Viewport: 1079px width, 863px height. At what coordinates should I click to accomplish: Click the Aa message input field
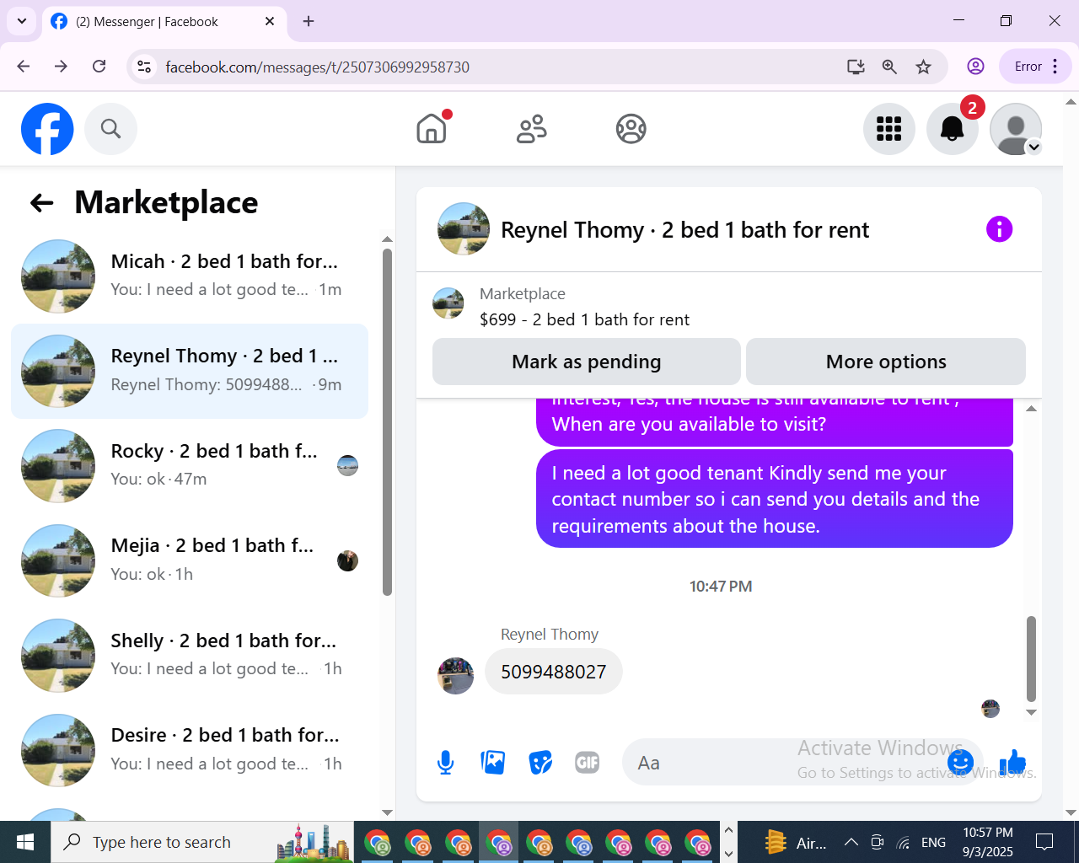784,763
